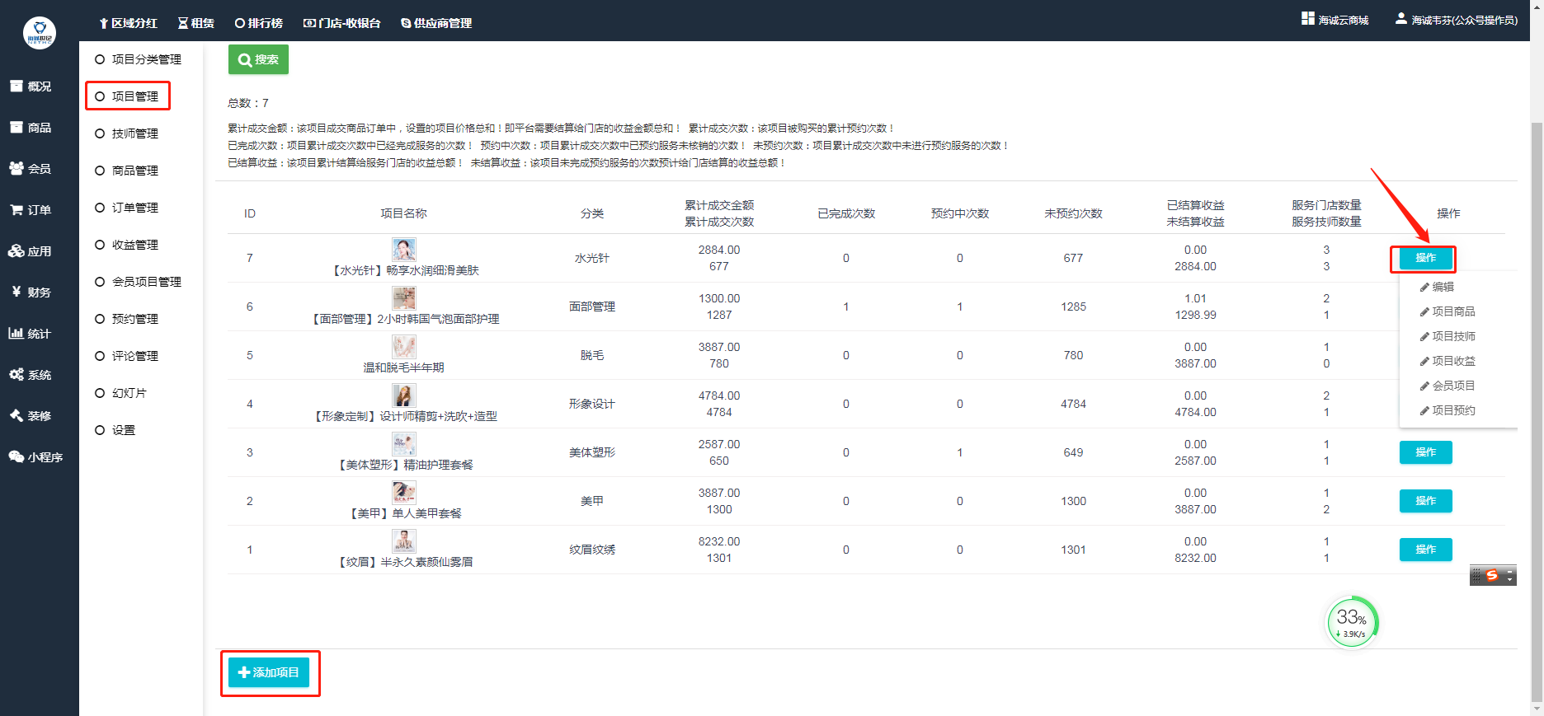Screen dimensions: 1544x716
Task: Open the 海诚韦芬 user account menu
Action: (1457, 20)
